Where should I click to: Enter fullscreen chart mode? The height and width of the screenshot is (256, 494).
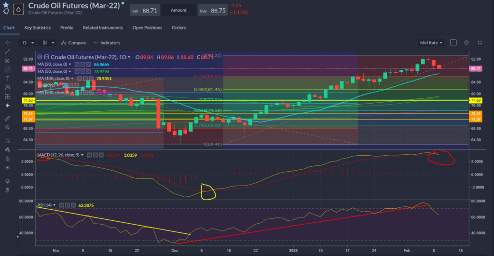480,42
